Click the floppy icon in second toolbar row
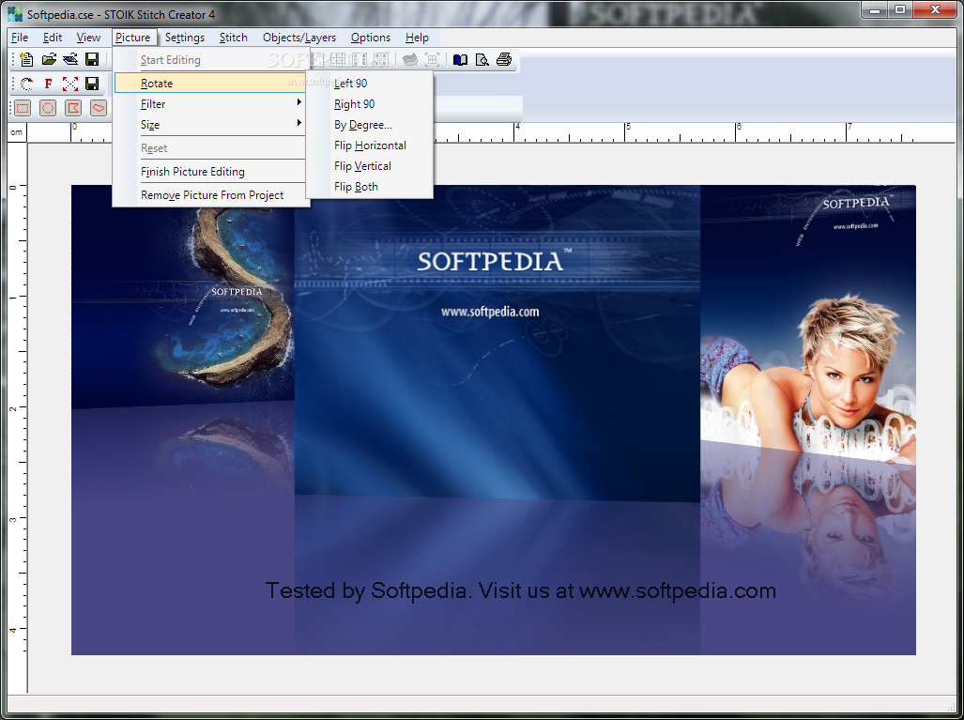This screenshot has width=964, height=720. [92, 84]
